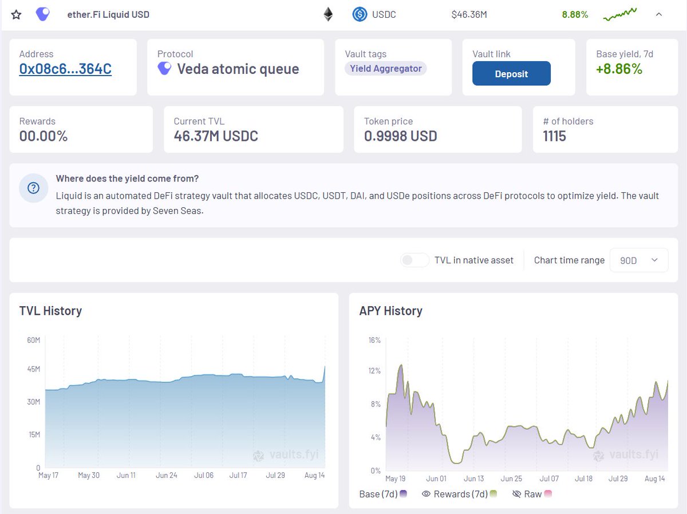The width and height of the screenshot is (687, 514).
Task: Click the 46.37M USDC current TVL value
Action: click(x=216, y=136)
